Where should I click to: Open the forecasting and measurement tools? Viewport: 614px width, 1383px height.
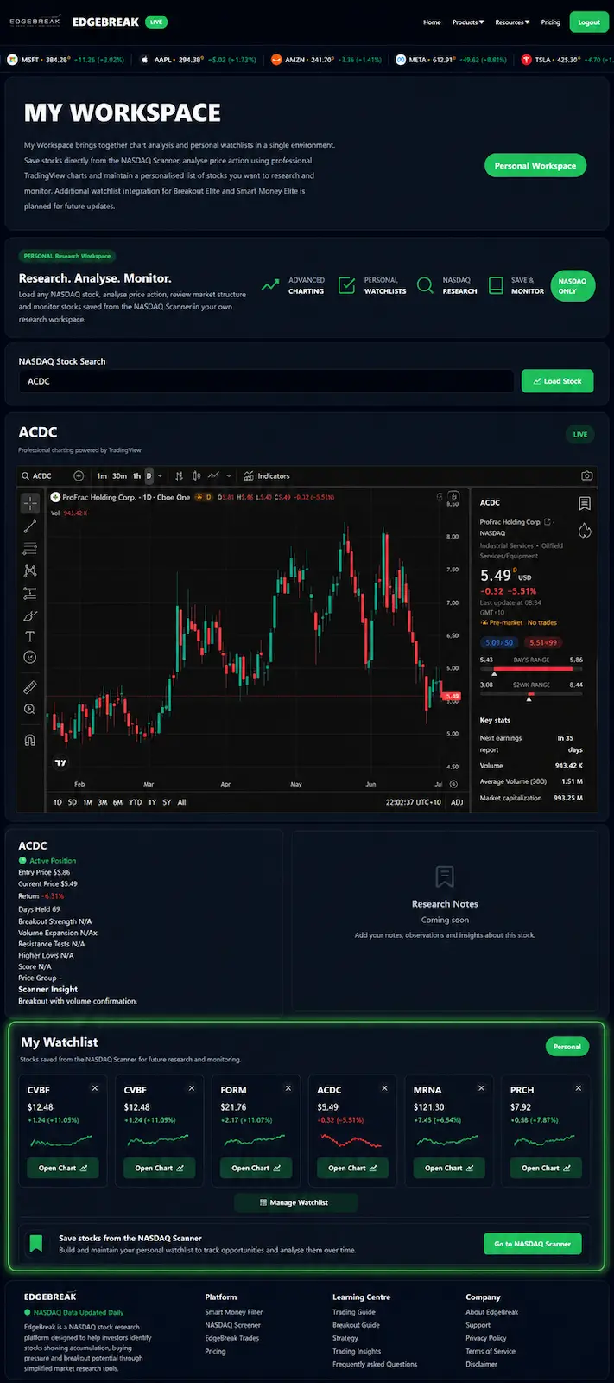point(30,593)
